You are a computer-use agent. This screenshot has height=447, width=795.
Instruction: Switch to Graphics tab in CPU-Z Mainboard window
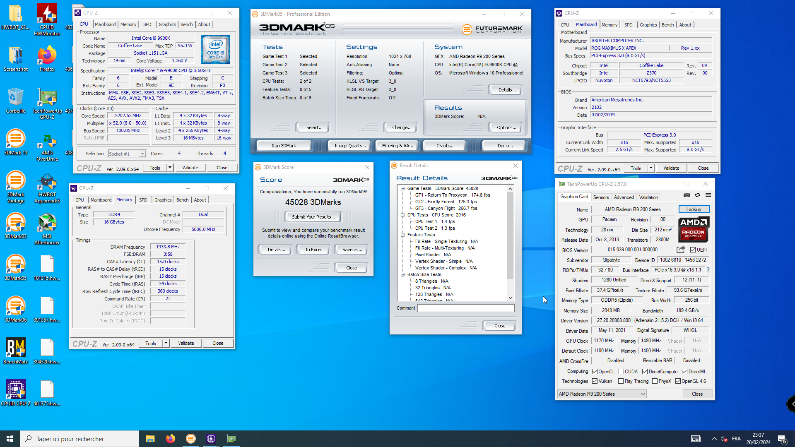click(x=648, y=25)
